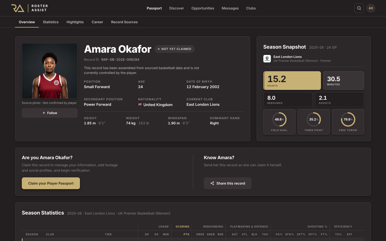Click the date of birth 12 February 2002

click(203, 87)
